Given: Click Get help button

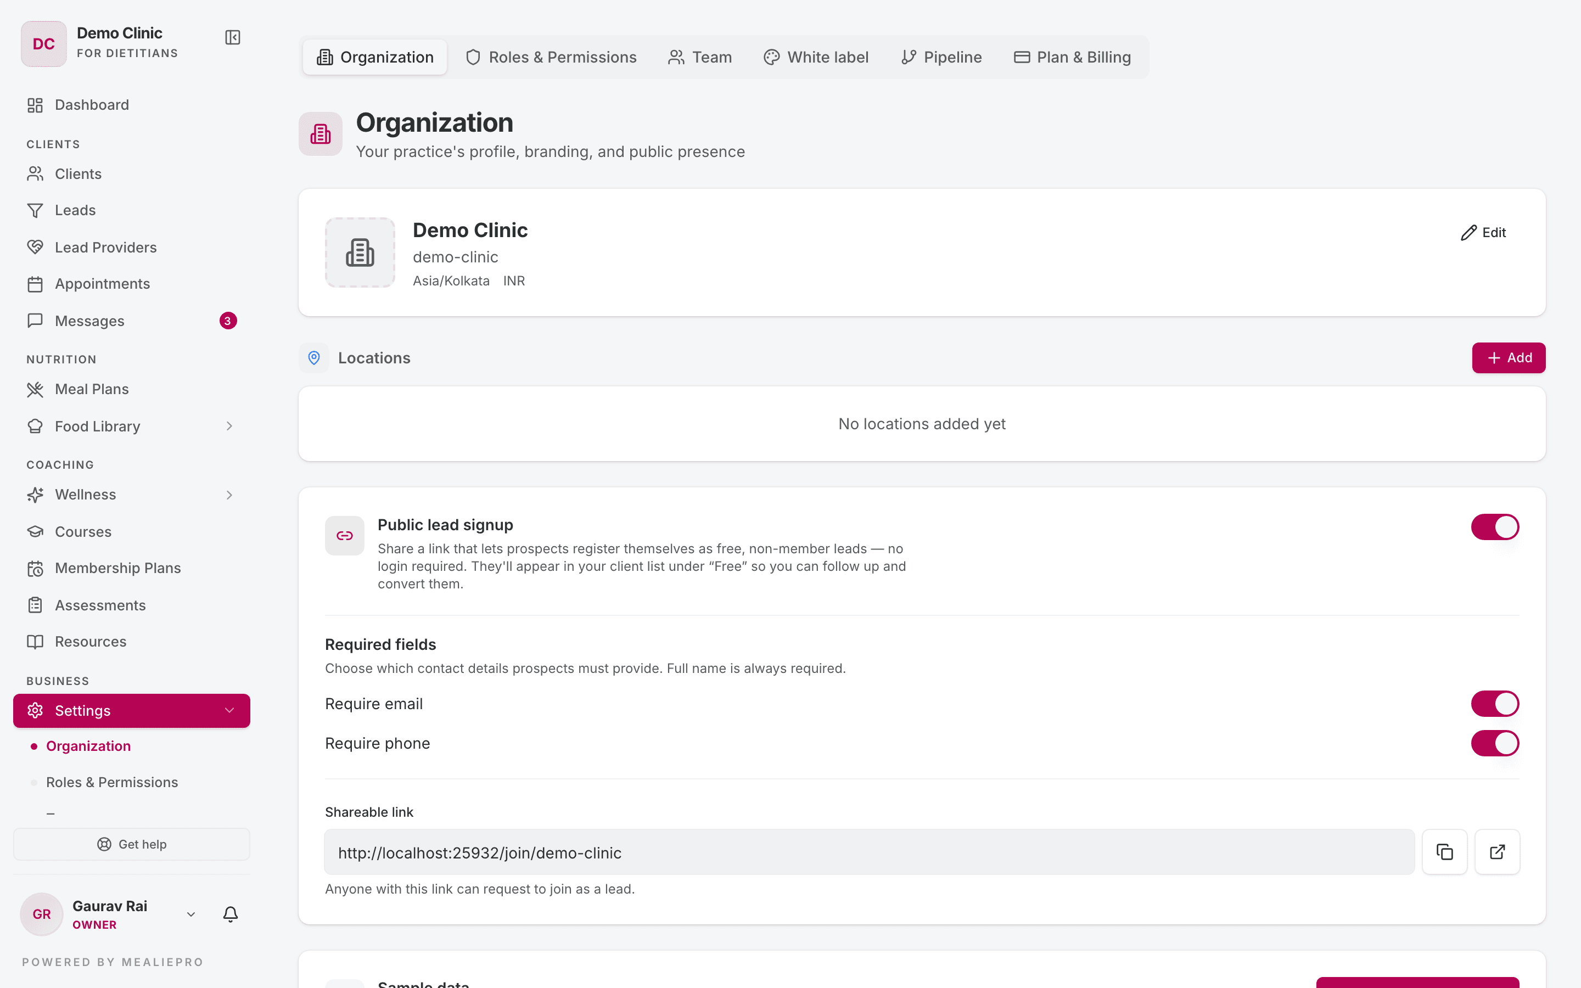Looking at the screenshot, I should pos(132,844).
